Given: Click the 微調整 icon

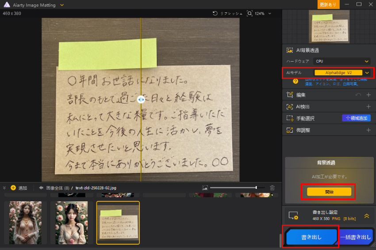Looking at the screenshot, I should point(290,130).
